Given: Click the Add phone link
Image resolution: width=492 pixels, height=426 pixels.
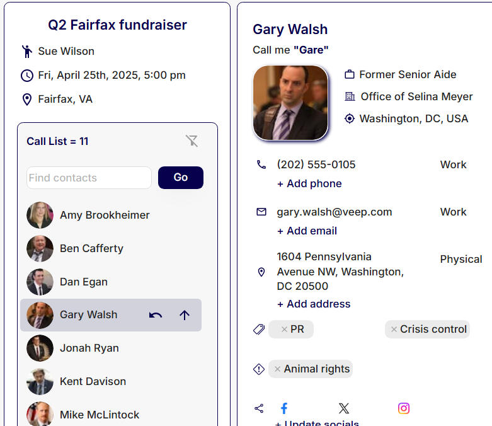Looking at the screenshot, I should (309, 183).
